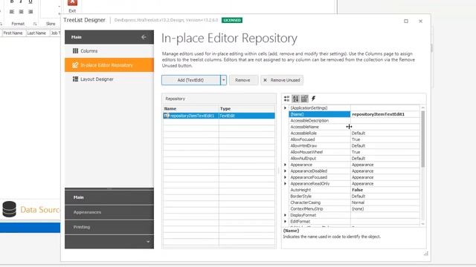Open the Appearances sidebar group

pos(109,212)
